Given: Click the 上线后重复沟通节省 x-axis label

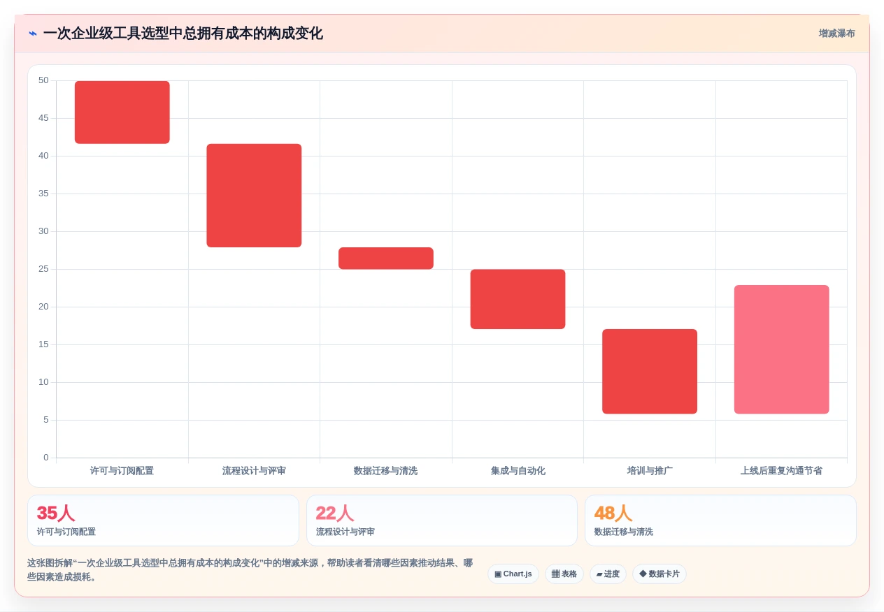Looking at the screenshot, I should (x=781, y=471).
